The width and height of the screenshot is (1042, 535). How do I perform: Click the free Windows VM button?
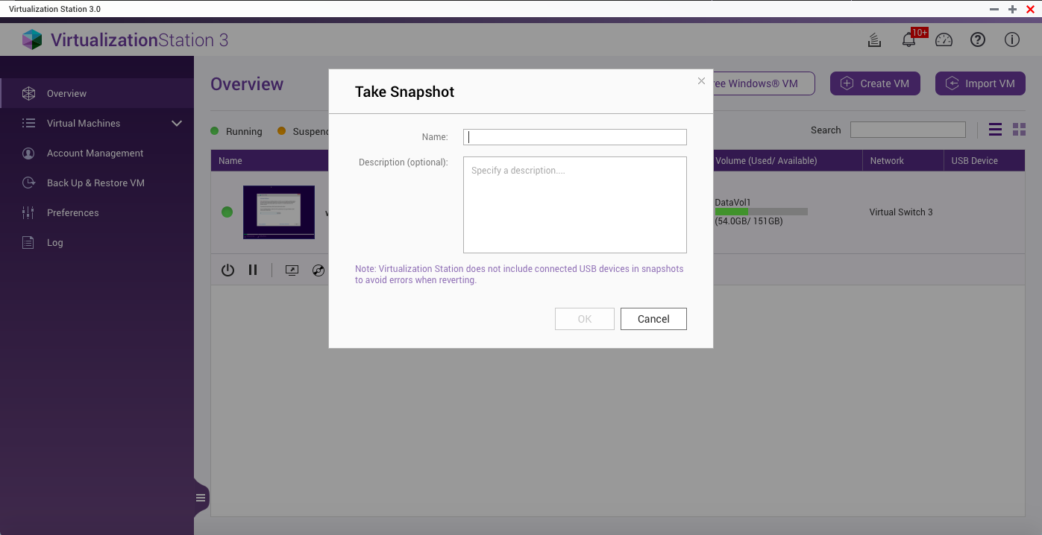click(763, 83)
